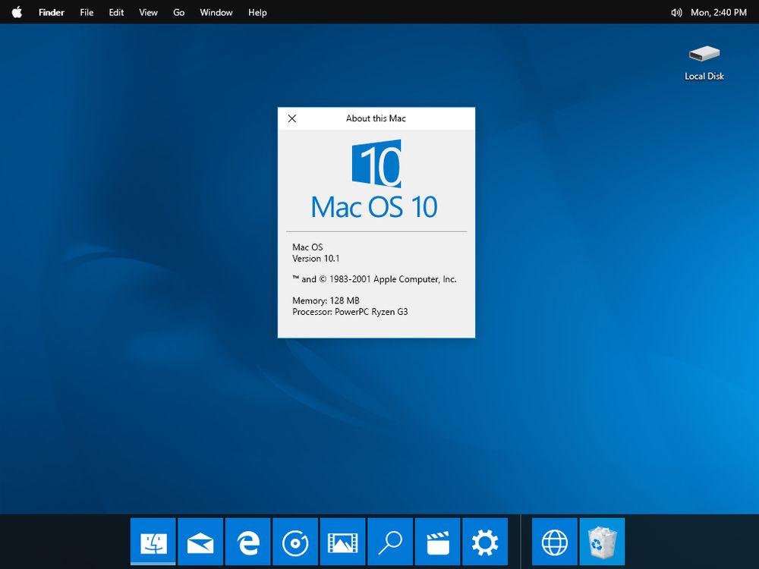Viewport: 759px width, 569px height.
Task: Open the globe internet icon in the dock
Action: (x=555, y=542)
